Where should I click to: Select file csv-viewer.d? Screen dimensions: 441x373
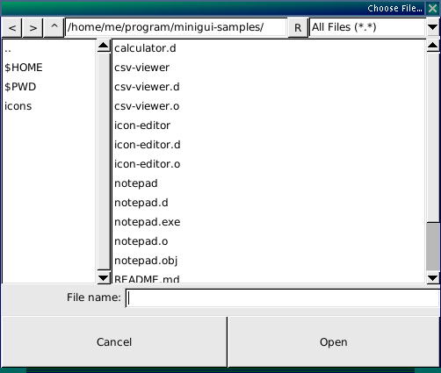269,87
